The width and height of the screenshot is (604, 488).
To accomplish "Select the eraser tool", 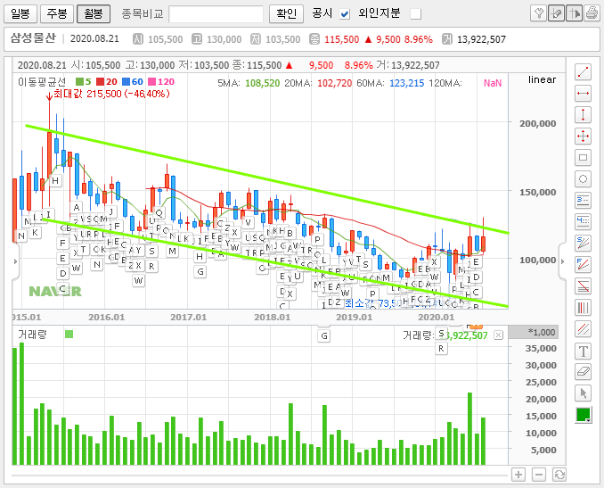I will (x=583, y=372).
